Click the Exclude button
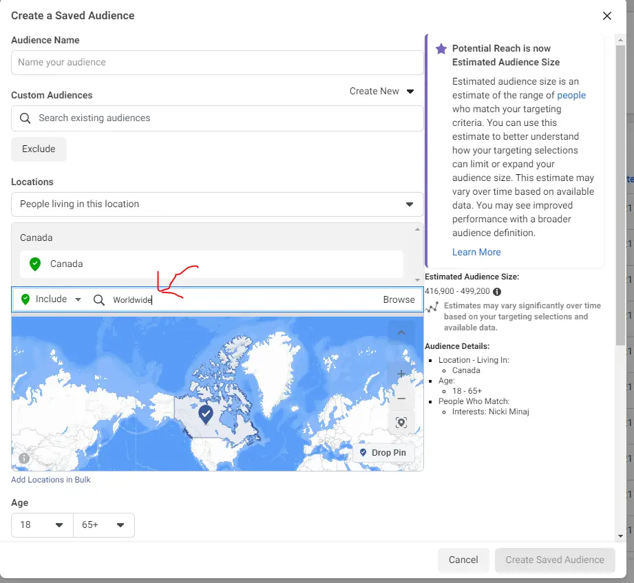 pos(39,149)
